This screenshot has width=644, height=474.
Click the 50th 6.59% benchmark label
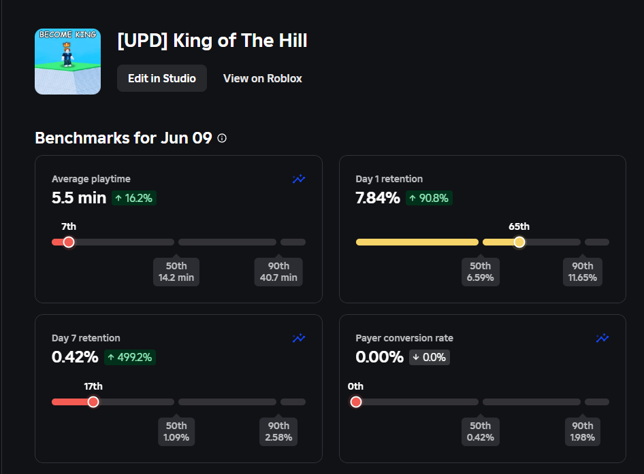tap(480, 271)
